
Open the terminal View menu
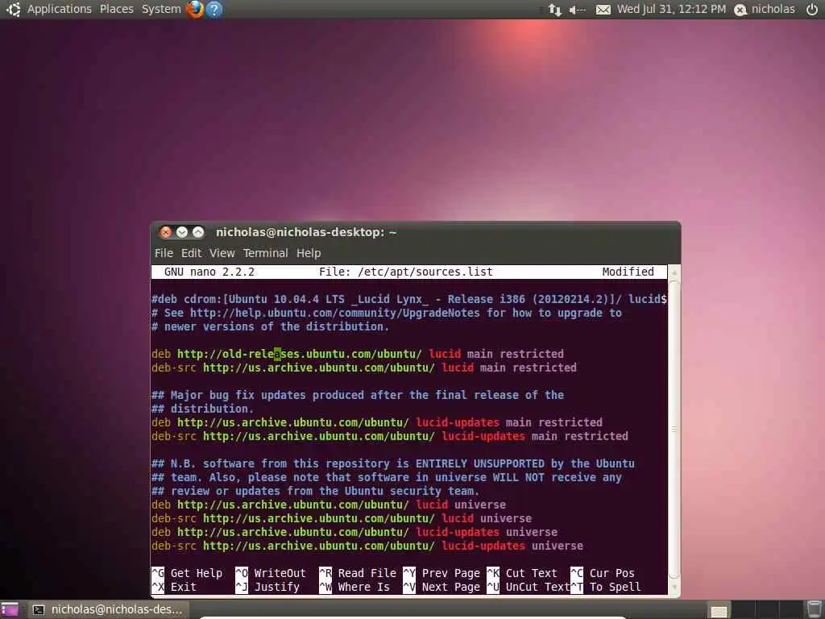click(222, 253)
